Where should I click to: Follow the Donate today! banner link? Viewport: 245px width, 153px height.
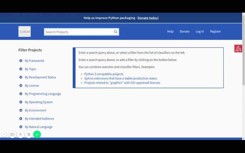tap(148, 18)
